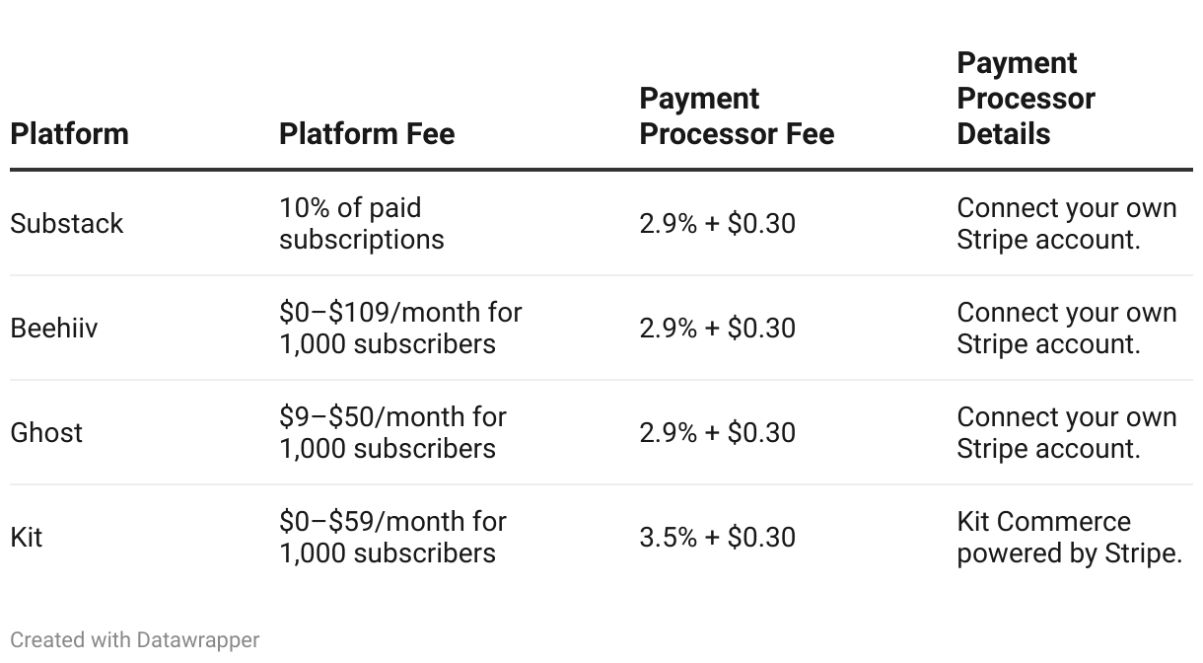
Task: Select the Platform Fee column header
Action: pos(367,133)
